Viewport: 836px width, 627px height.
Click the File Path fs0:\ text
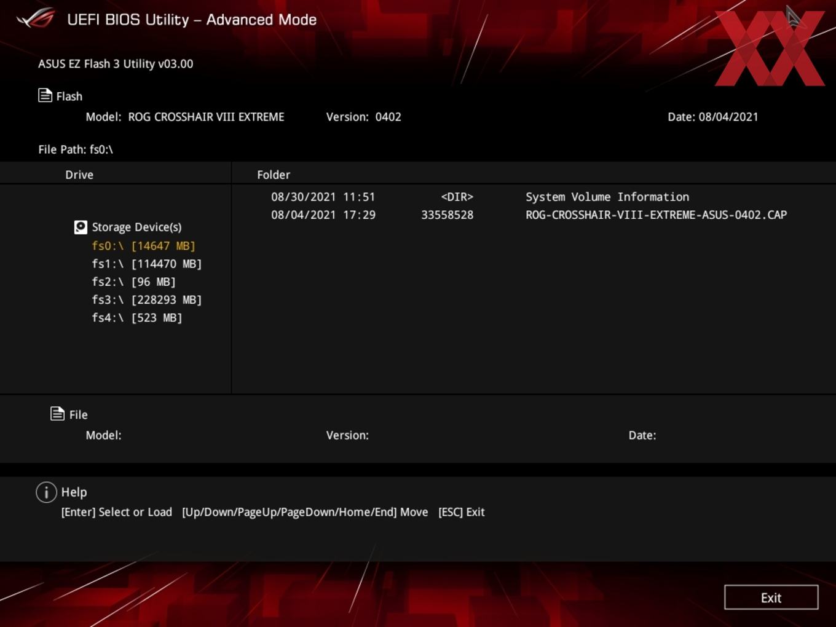tap(76, 149)
